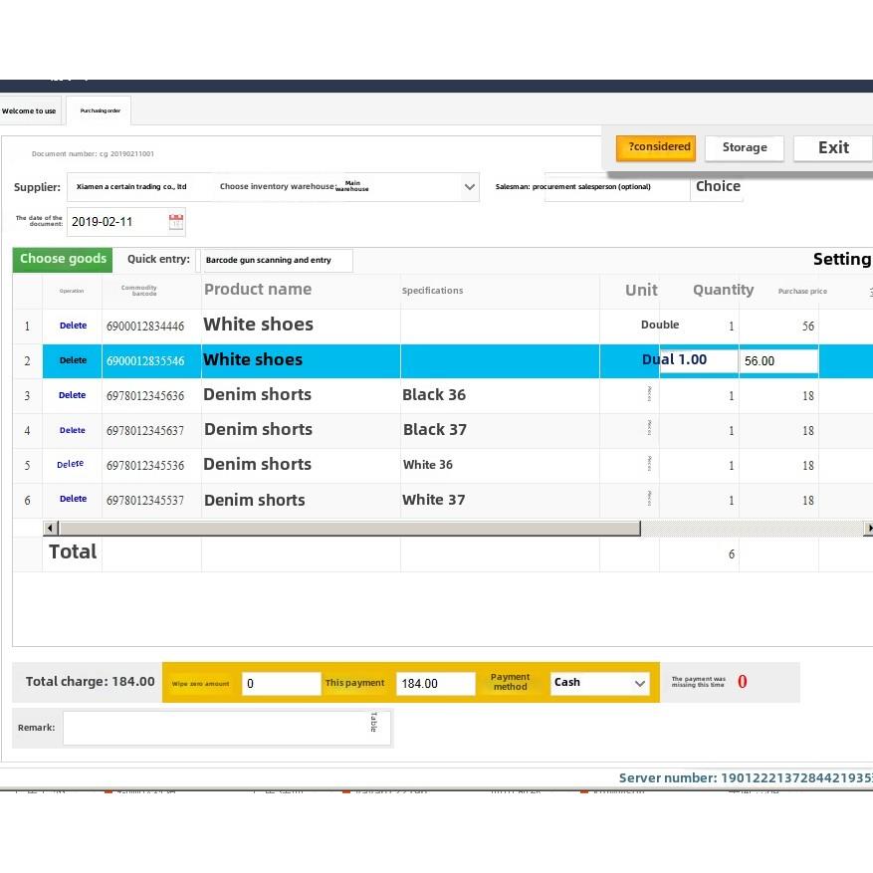Edit quantity field 1.00 in row 2
The height and width of the screenshot is (873, 873).
point(699,360)
